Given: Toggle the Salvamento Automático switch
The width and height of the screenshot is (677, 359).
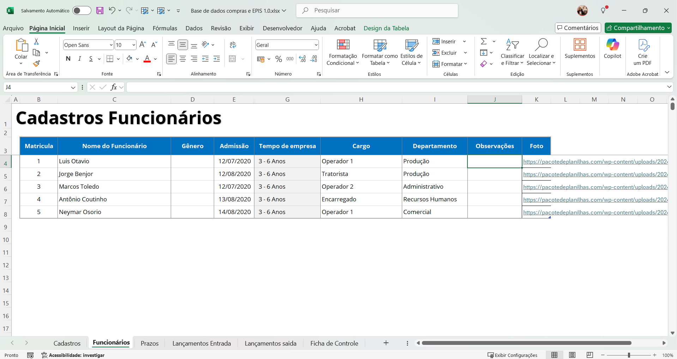Looking at the screenshot, I should [81, 11].
